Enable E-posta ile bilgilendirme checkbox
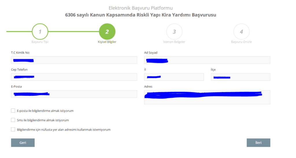 click(x=13, y=111)
